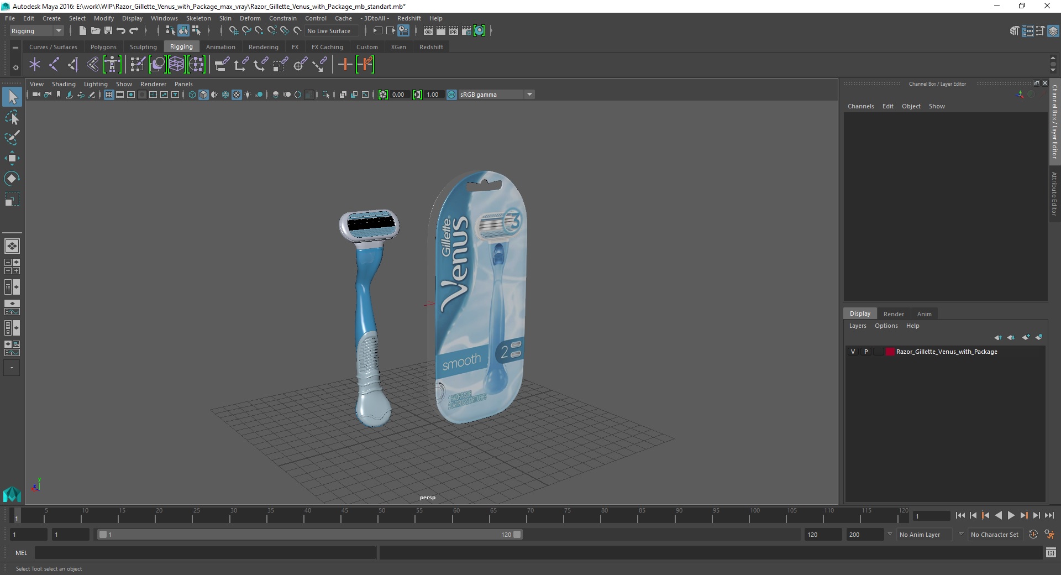Create new layer in Layer Editor
This screenshot has height=575, width=1061.
[1026, 337]
